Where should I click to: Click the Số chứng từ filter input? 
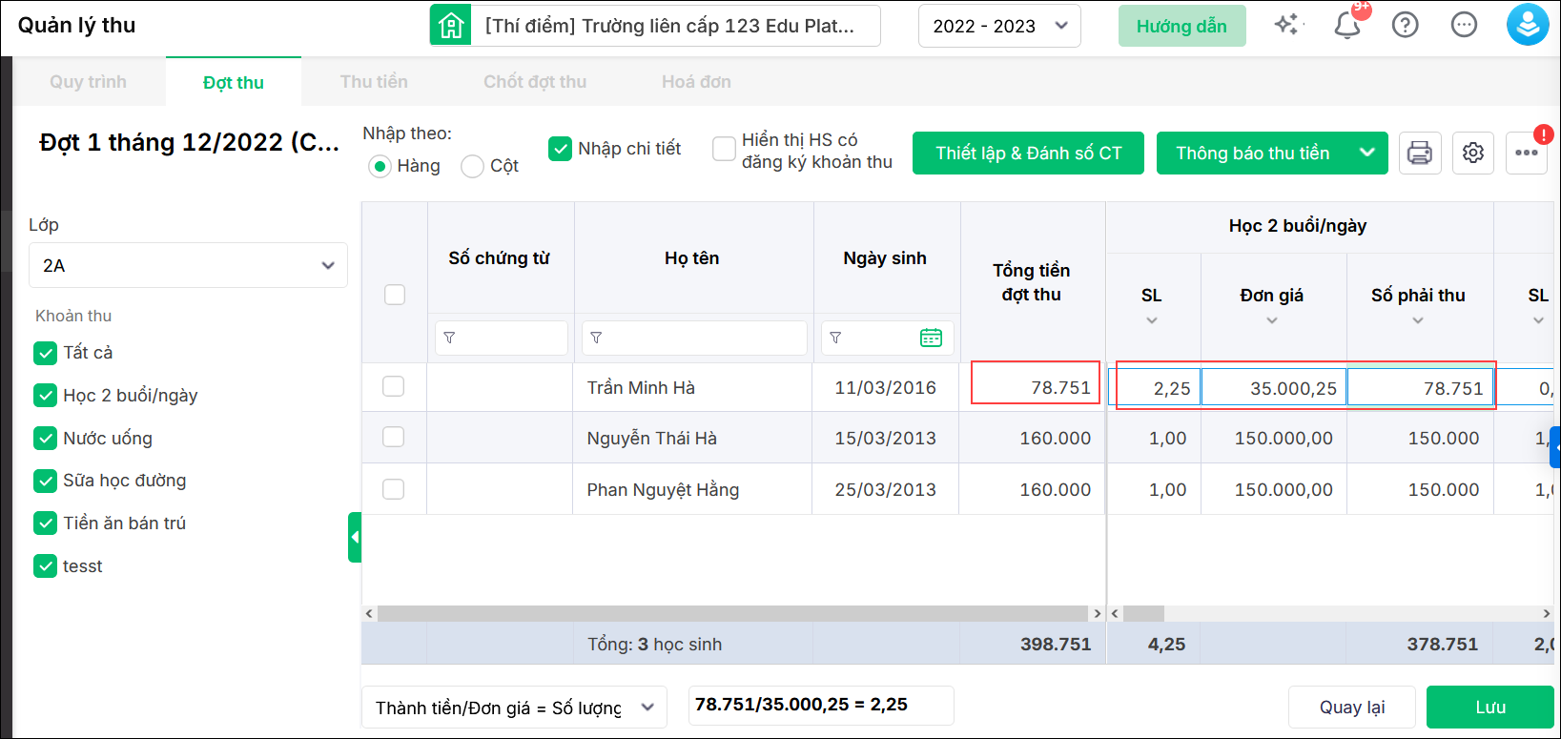502,338
